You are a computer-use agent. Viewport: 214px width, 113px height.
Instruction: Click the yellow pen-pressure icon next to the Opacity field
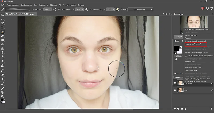(117, 9)
